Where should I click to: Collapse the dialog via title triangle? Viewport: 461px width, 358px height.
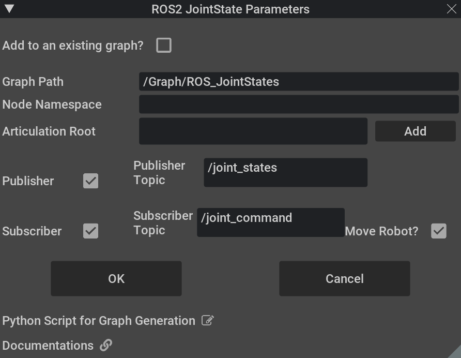click(x=9, y=9)
